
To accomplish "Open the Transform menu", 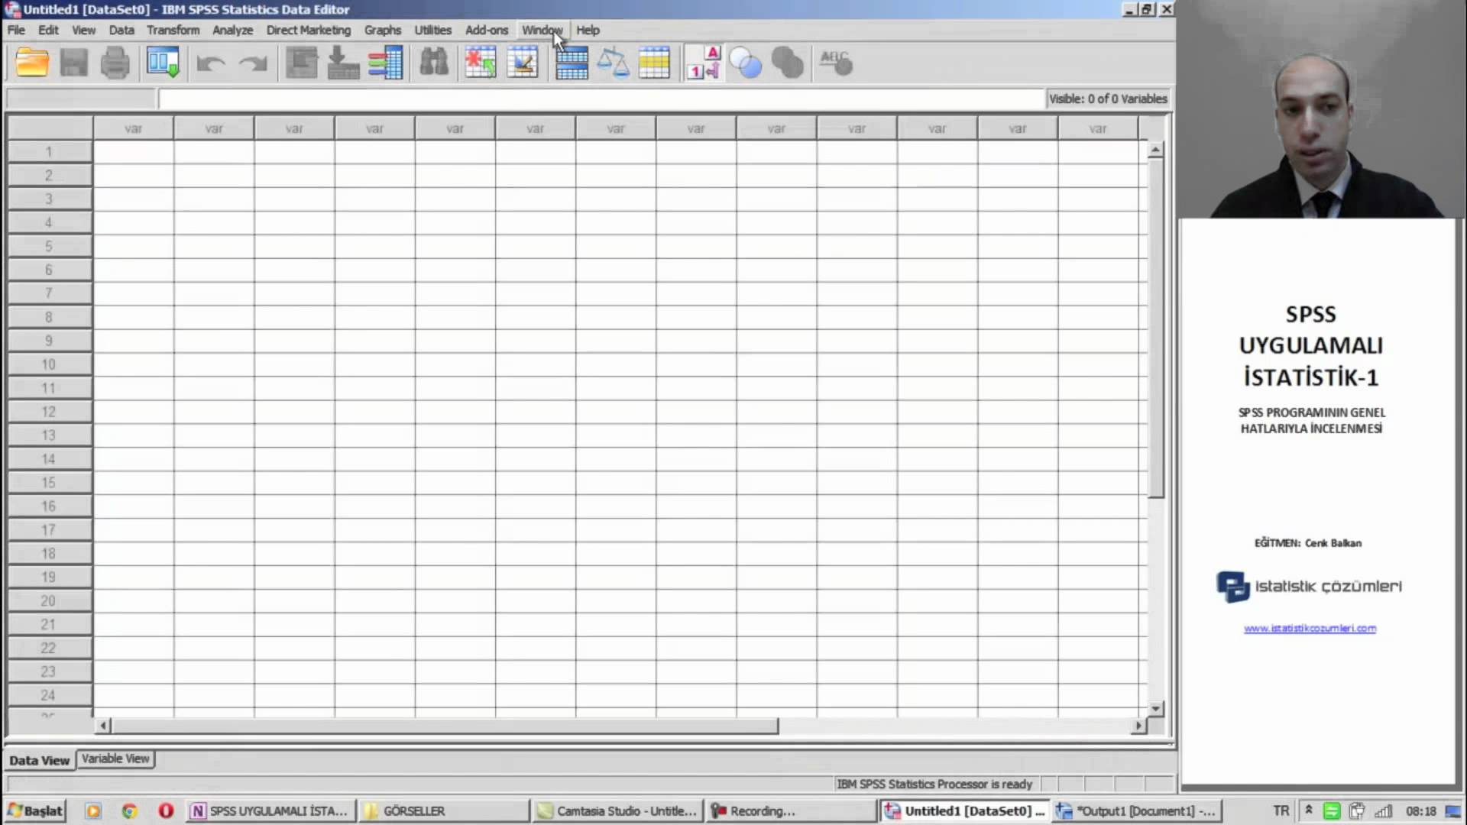I will click(173, 30).
